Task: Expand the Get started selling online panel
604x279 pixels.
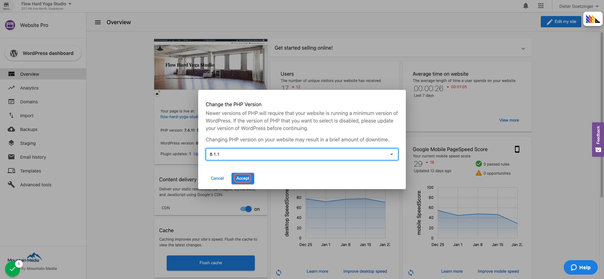Action: (523, 48)
